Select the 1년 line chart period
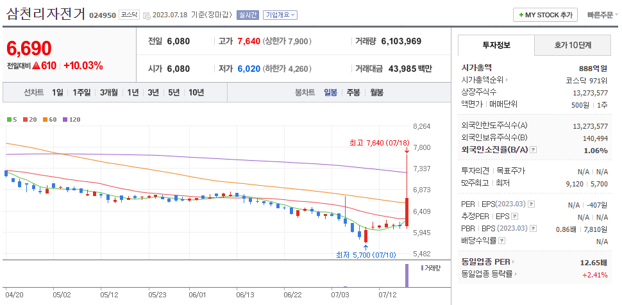Image resolution: width=622 pixels, height=305 pixels. pos(133,93)
